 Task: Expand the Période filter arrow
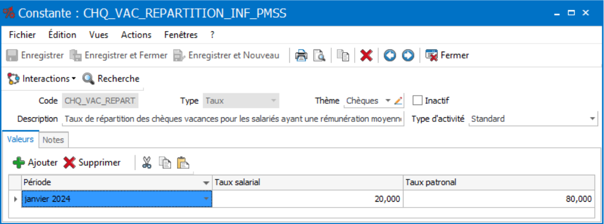pos(206,183)
